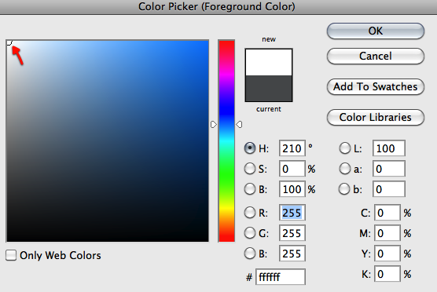Select the S saturation radio button

click(x=250, y=169)
